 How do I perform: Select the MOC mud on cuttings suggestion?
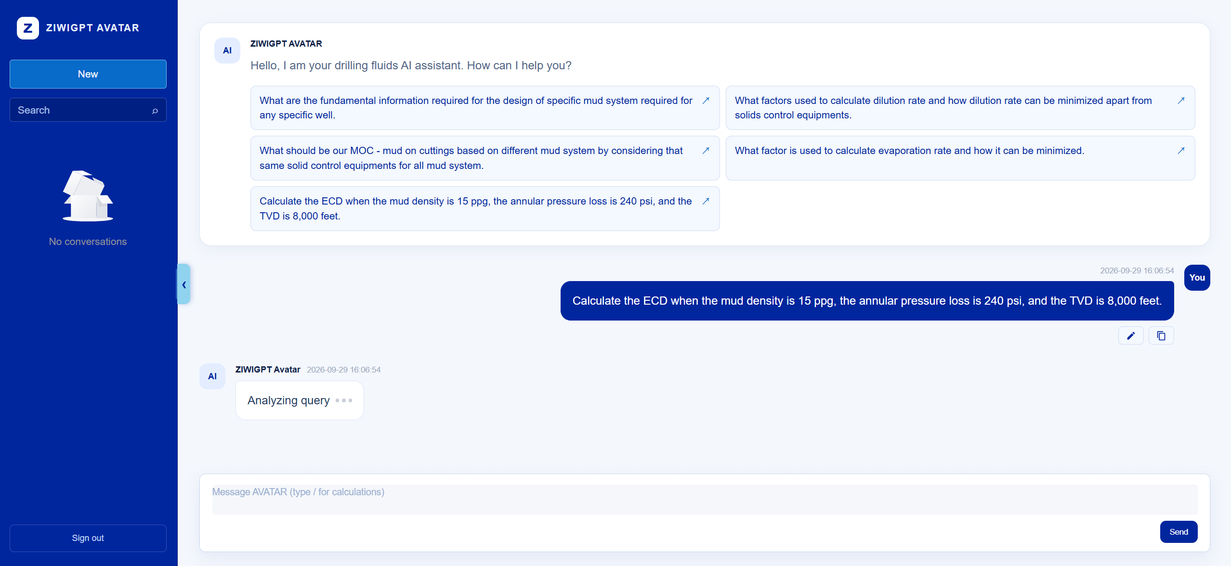point(485,158)
